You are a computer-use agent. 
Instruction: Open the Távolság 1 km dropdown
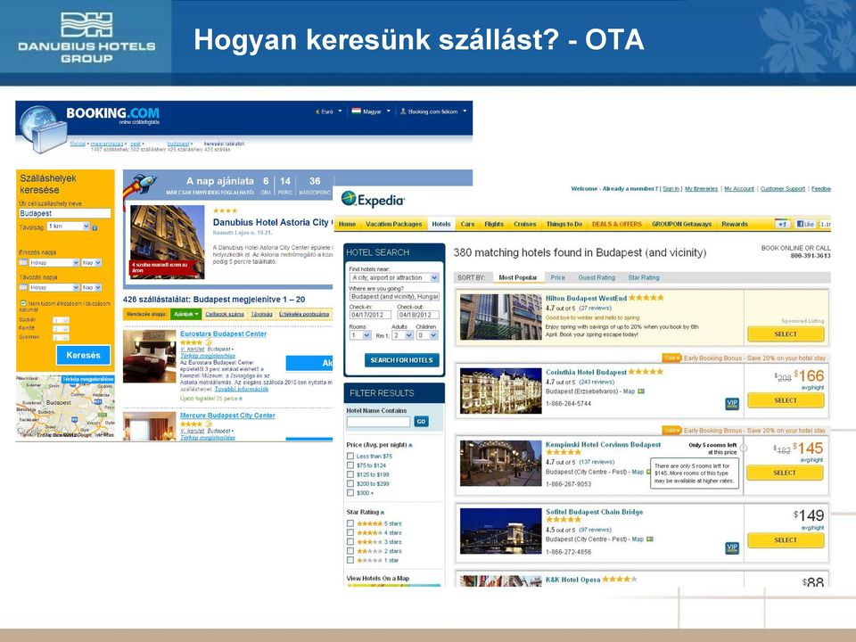point(69,226)
